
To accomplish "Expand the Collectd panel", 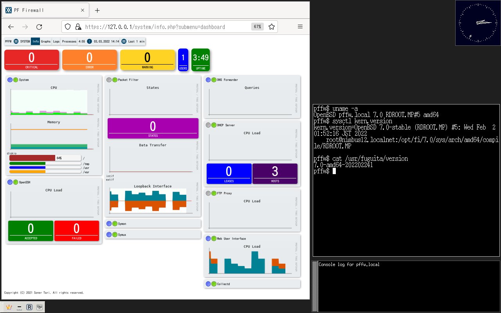I will pos(252,284).
